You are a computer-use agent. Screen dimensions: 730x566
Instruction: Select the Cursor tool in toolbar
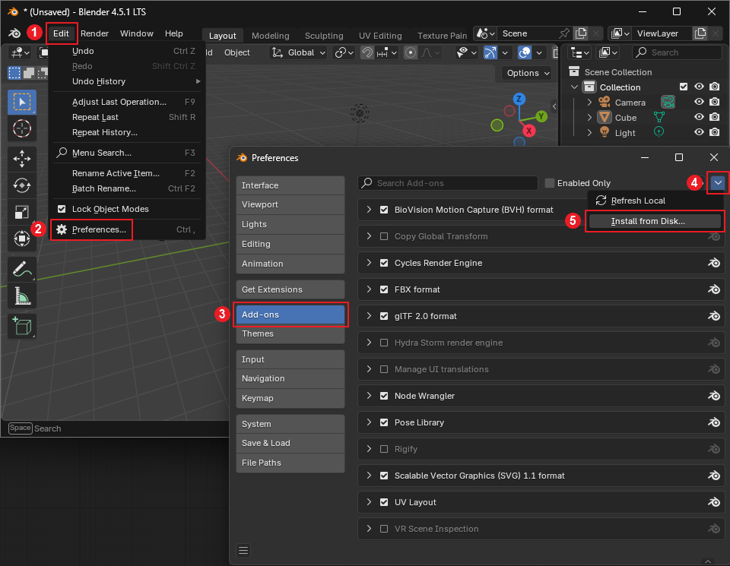coord(22,128)
